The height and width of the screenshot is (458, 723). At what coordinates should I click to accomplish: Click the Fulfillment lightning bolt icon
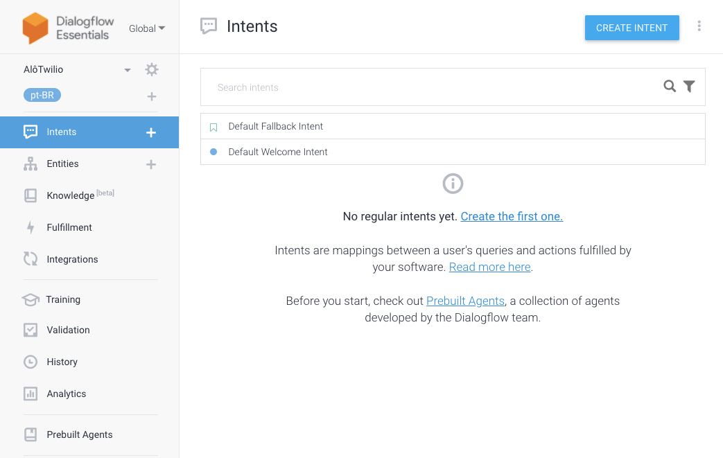tap(31, 227)
